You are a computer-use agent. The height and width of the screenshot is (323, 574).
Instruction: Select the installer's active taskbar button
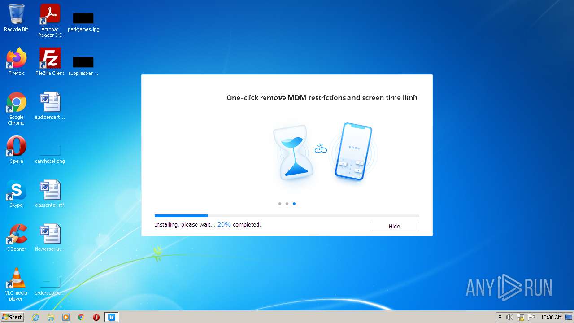coord(112,317)
